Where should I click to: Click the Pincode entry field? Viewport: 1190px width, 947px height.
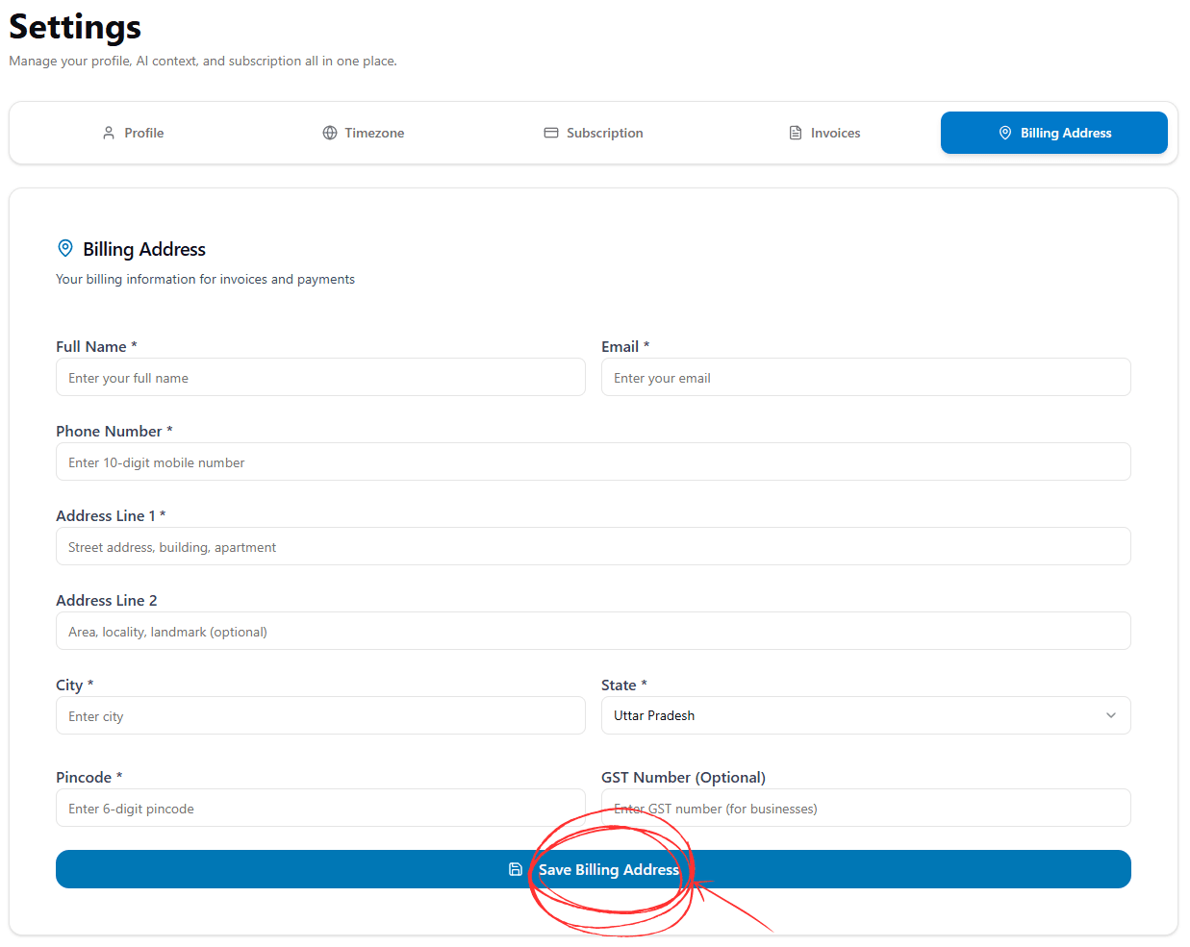pos(320,808)
